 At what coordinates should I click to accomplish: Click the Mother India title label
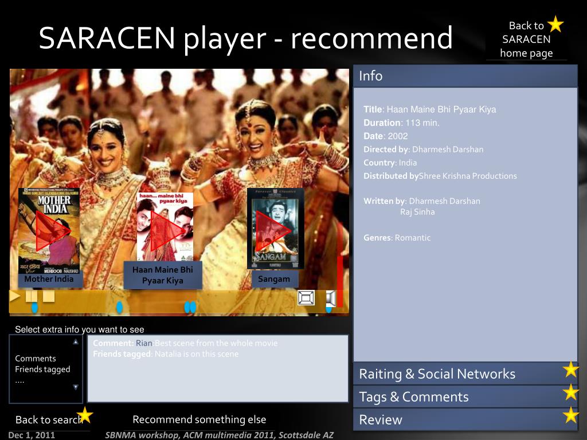[49, 279]
